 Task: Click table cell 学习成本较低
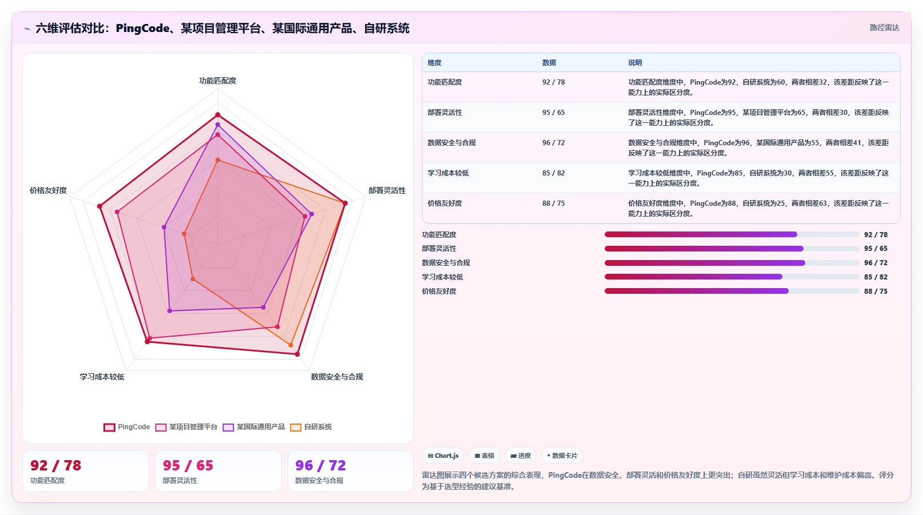(x=448, y=173)
